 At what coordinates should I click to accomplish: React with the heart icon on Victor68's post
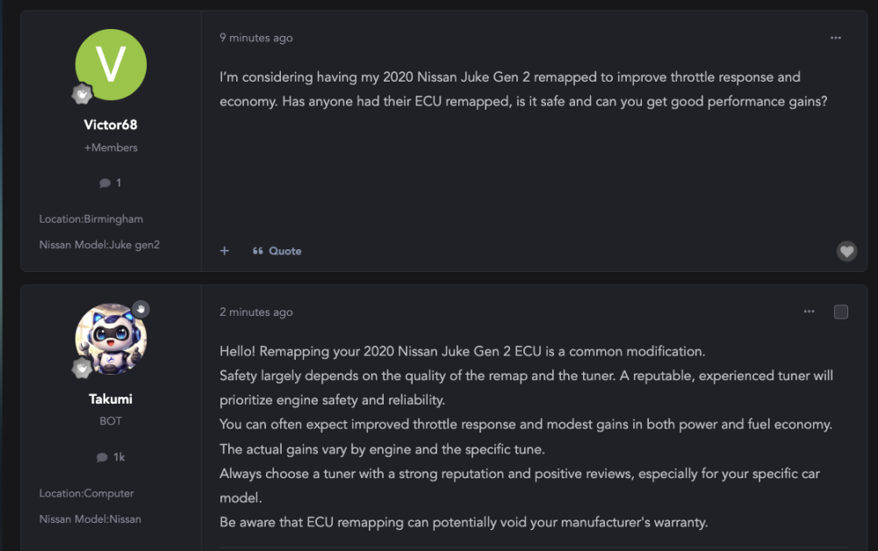pos(846,252)
